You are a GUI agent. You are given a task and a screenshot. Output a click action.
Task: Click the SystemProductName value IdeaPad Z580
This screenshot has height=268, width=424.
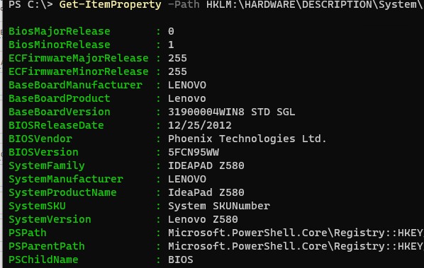pyautogui.click(x=206, y=192)
